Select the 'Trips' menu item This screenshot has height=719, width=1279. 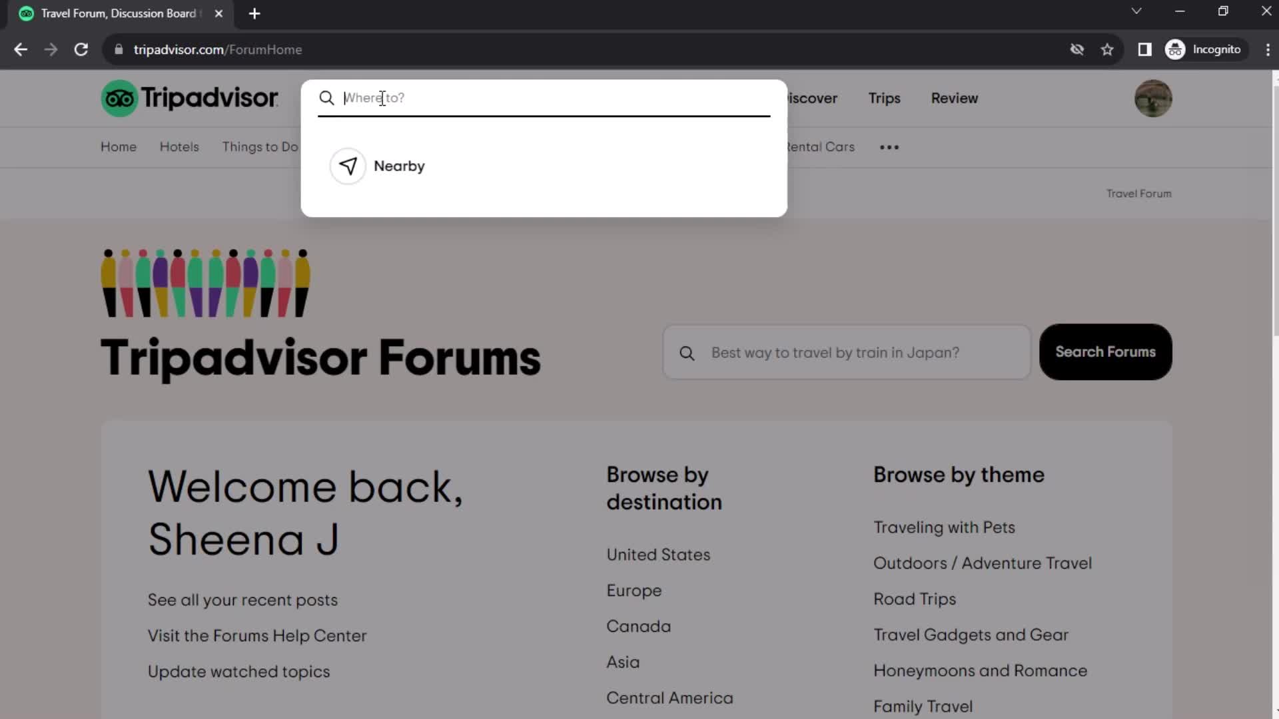[x=884, y=97]
